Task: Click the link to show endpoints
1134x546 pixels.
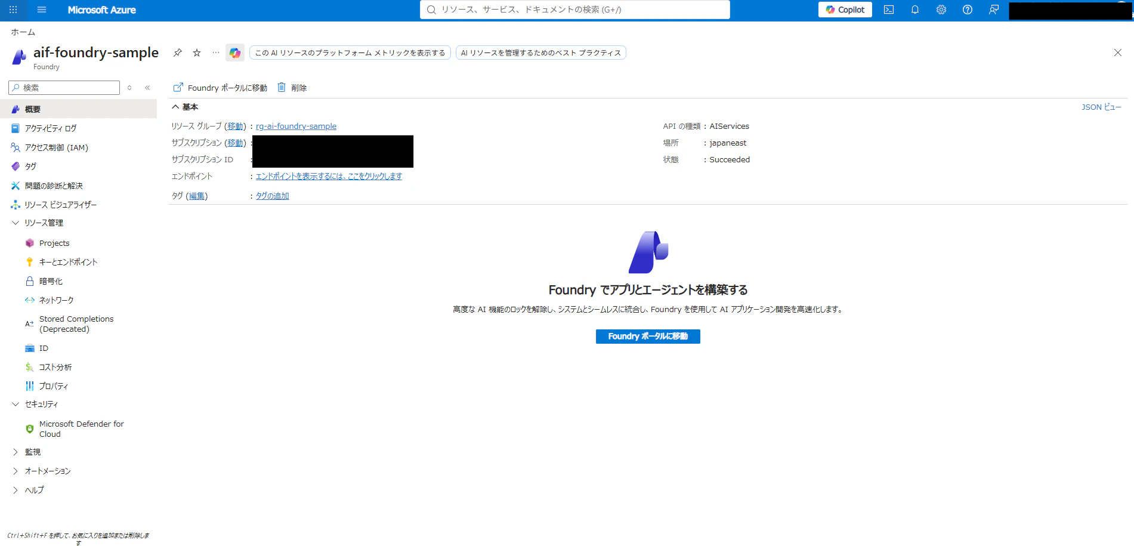Action: 329,176
